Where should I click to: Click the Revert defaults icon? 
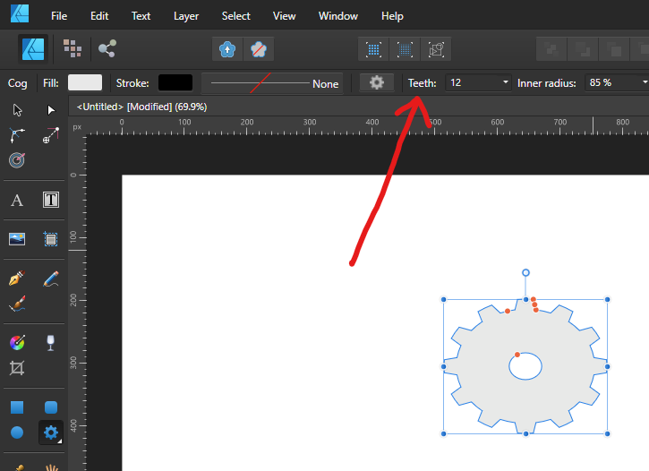tap(259, 49)
